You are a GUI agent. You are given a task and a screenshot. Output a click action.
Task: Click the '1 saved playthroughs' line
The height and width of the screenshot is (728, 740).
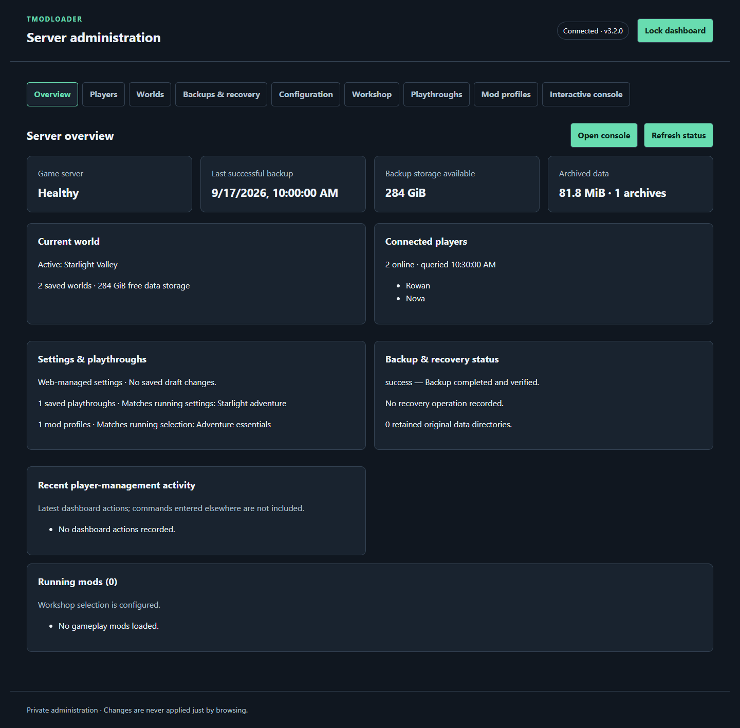click(x=162, y=404)
